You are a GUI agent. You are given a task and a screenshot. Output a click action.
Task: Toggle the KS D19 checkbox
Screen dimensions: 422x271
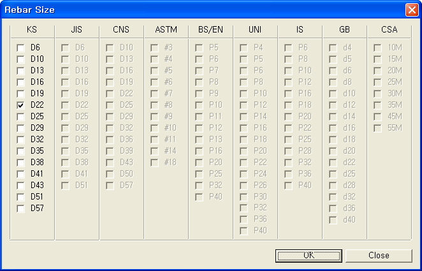20,94
